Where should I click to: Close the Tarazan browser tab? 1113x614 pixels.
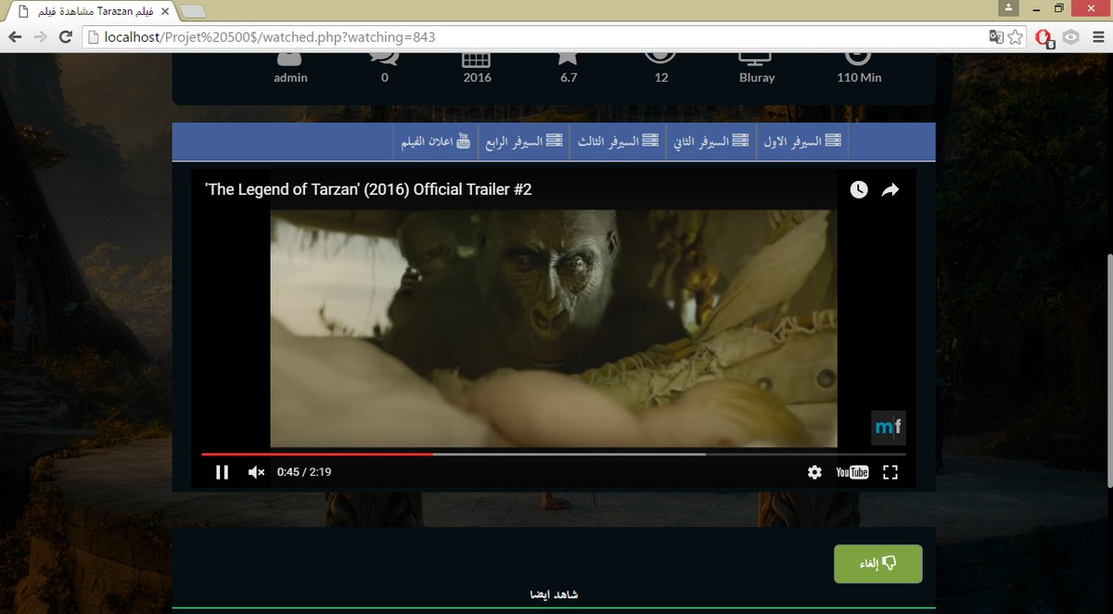(x=164, y=10)
